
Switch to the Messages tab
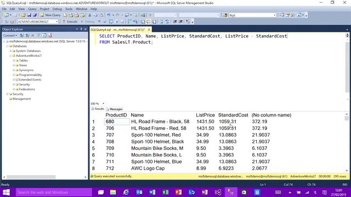pyautogui.click(x=115, y=109)
